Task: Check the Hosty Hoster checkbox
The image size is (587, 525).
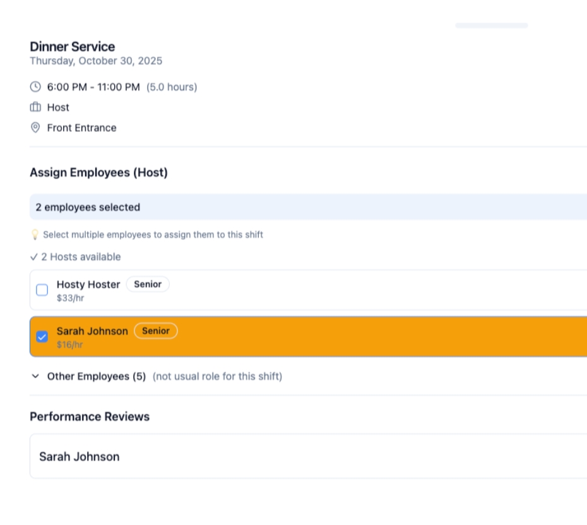Action: pos(42,290)
